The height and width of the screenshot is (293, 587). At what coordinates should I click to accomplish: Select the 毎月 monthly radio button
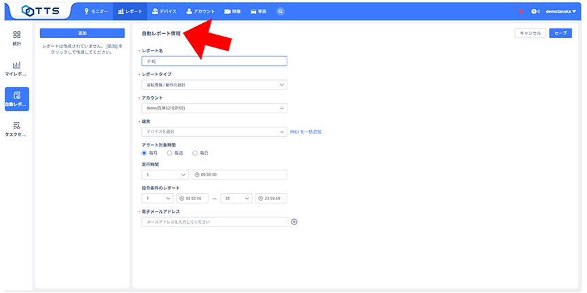(144, 153)
